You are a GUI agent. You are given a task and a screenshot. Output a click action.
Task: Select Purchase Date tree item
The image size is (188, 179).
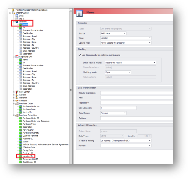point(29,109)
